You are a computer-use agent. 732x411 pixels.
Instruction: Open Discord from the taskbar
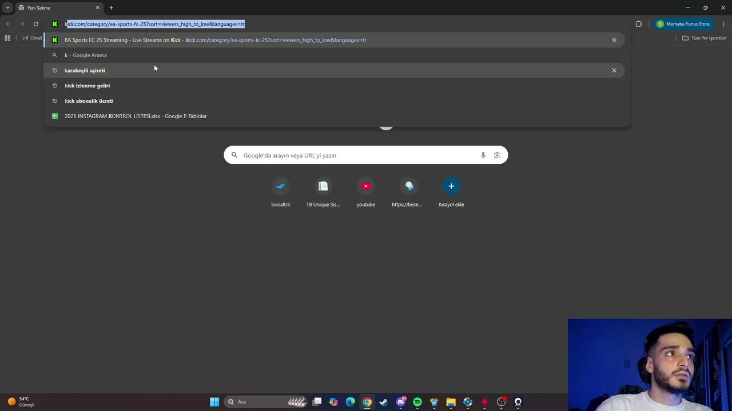pyautogui.click(x=401, y=402)
